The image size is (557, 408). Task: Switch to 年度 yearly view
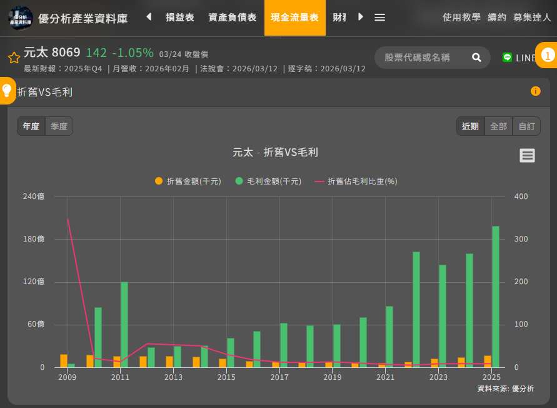tap(31, 126)
